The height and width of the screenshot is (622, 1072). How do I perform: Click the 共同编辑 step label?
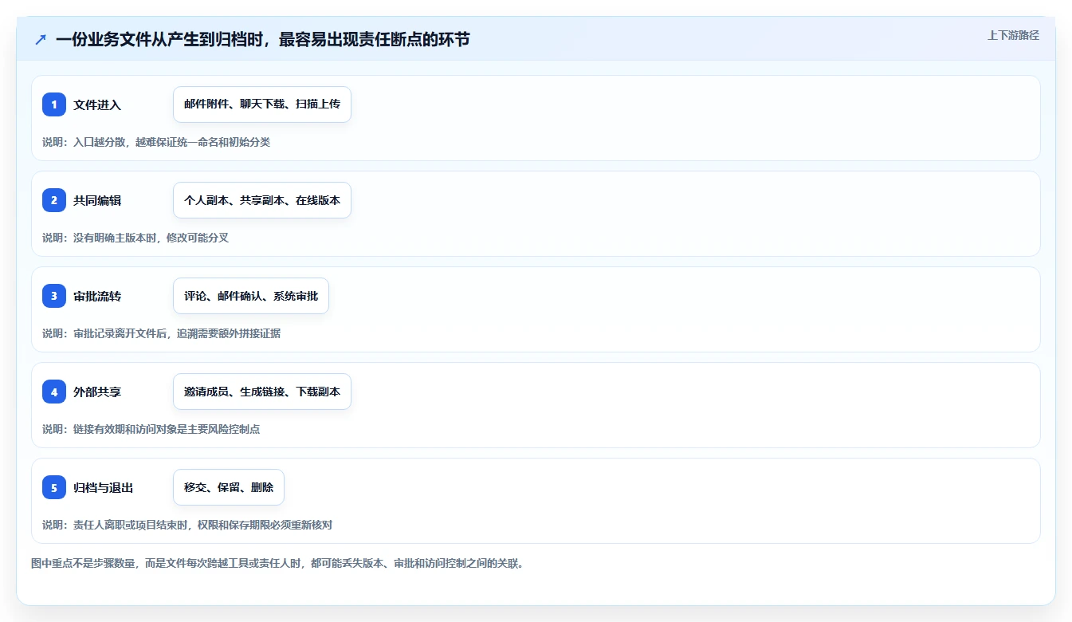[x=97, y=200]
